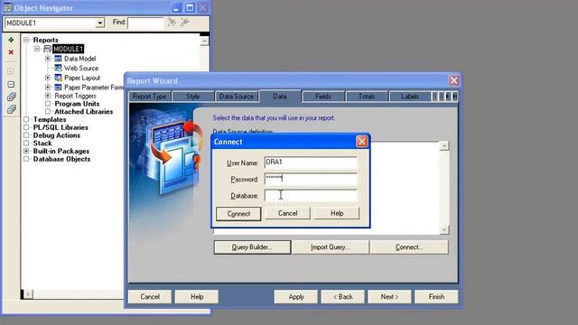Click the Finish button
578x325 pixels.
point(436,297)
